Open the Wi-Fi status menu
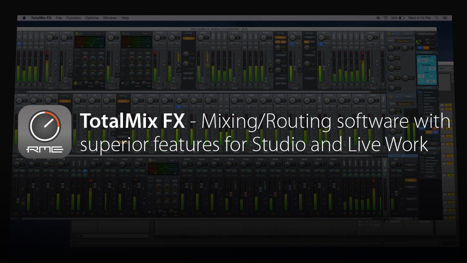The image size is (467, 263). pyautogui.click(x=386, y=18)
